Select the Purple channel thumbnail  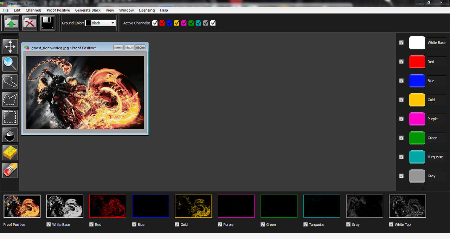coord(236,206)
